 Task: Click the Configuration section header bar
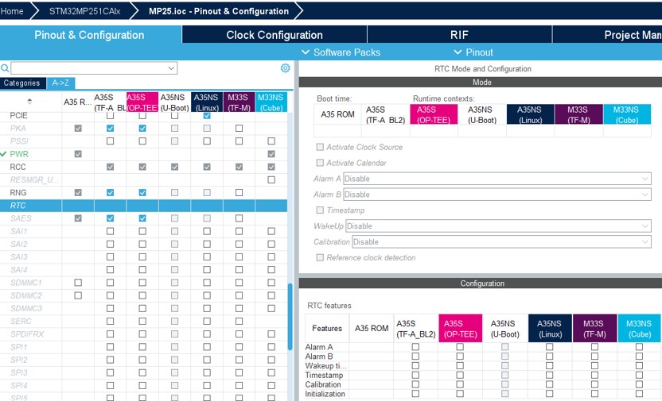click(481, 283)
